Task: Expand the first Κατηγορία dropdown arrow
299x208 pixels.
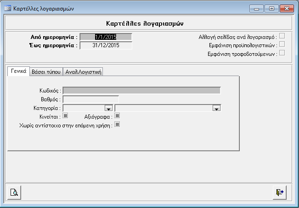Action: pyautogui.click(x=108, y=108)
